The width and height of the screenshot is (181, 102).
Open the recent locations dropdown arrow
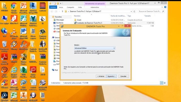click(59, 11)
